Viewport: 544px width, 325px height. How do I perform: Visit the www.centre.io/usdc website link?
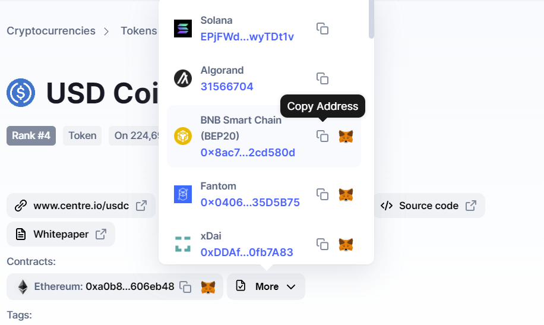[x=81, y=206]
